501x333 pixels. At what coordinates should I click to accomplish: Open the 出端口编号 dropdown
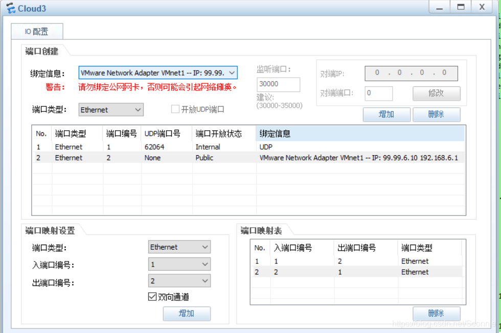[179, 281]
